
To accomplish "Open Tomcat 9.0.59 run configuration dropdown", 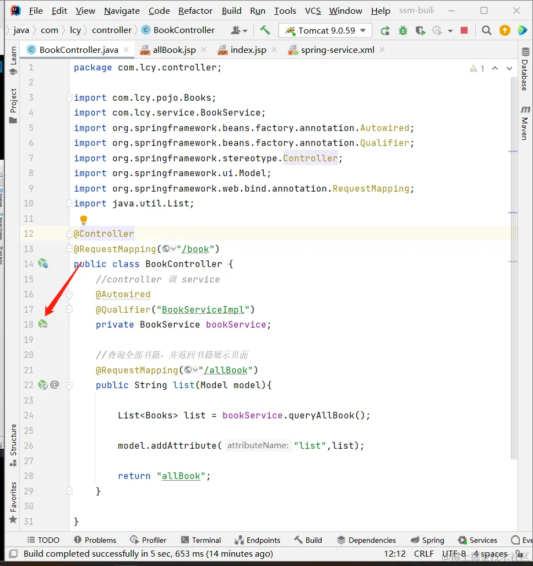I will point(325,30).
